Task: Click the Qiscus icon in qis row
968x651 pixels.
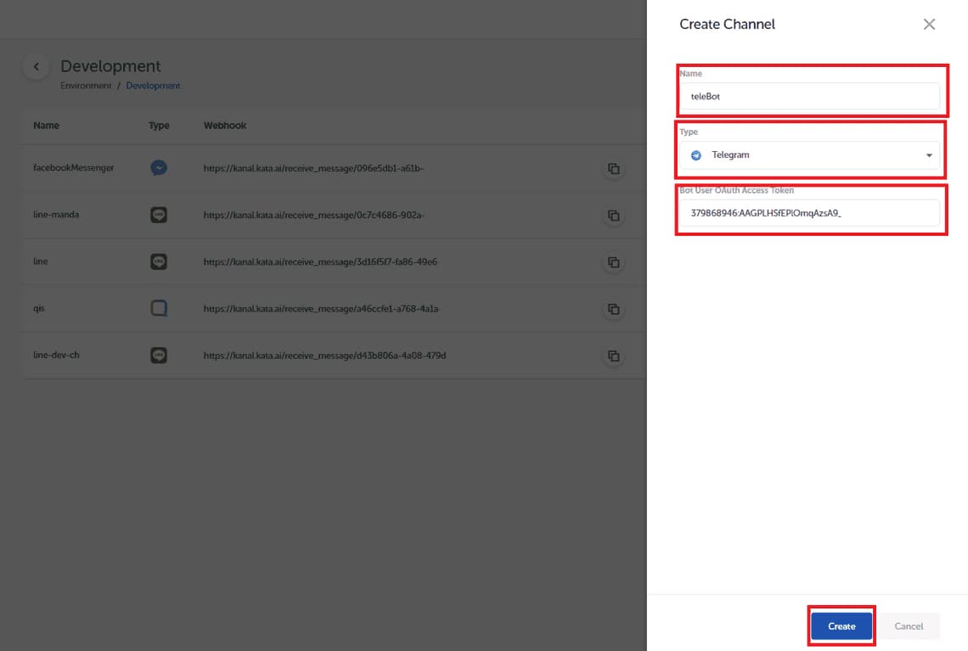Action: point(159,308)
